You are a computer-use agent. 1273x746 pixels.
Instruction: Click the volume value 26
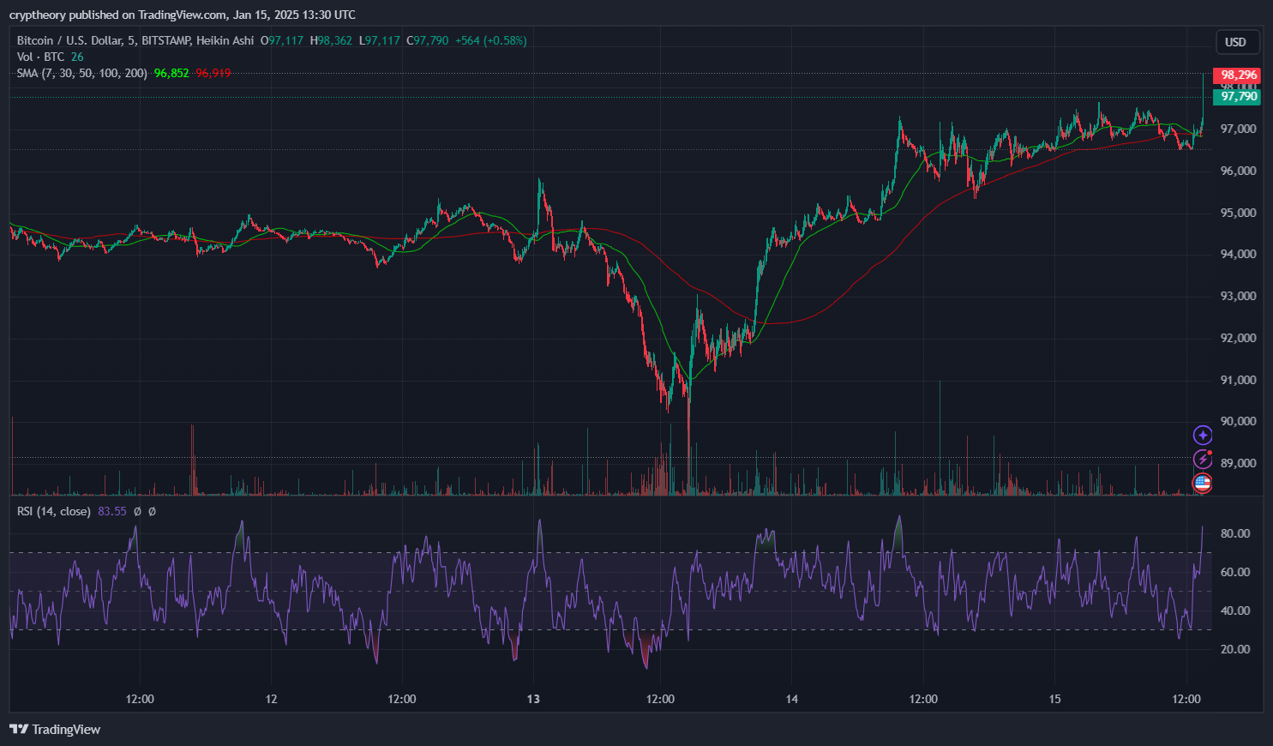click(x=77, y=57)
